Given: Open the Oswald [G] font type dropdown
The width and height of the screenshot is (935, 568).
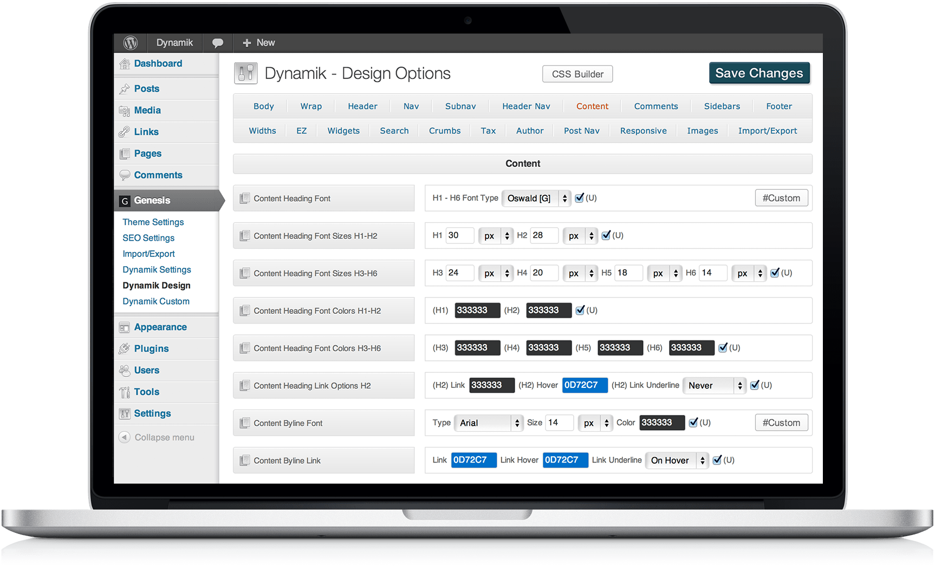Looking at the screenshot, I should [536, 199].
